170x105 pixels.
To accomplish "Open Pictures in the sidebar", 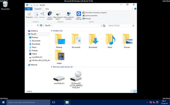I will (x=33, y=51).
